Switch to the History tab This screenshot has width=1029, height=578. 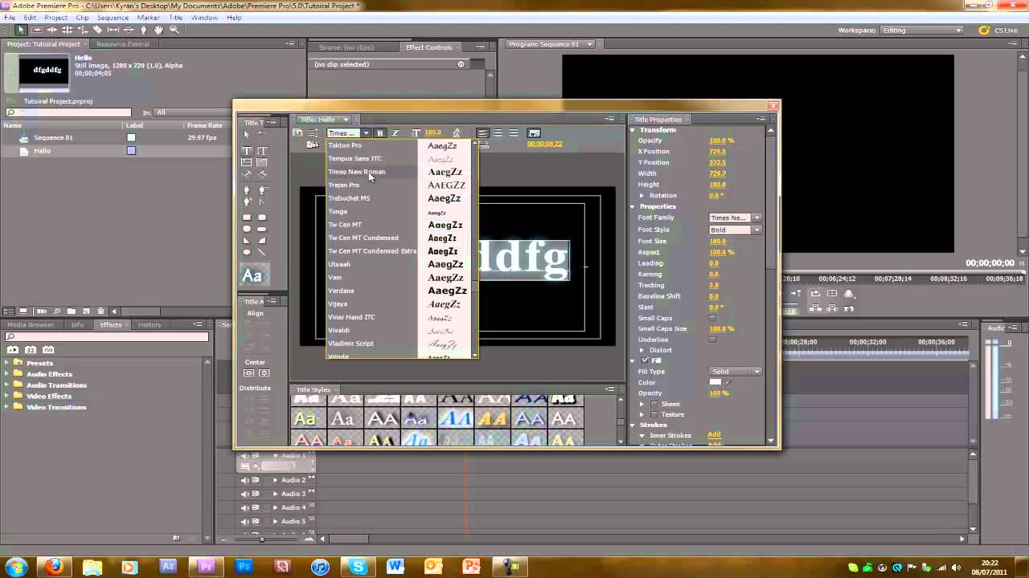click(150, 325)
